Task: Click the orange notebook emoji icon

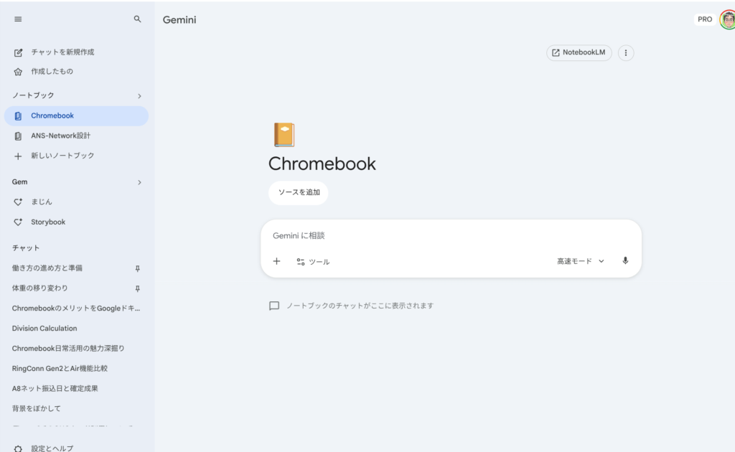Action: [284, 135]
